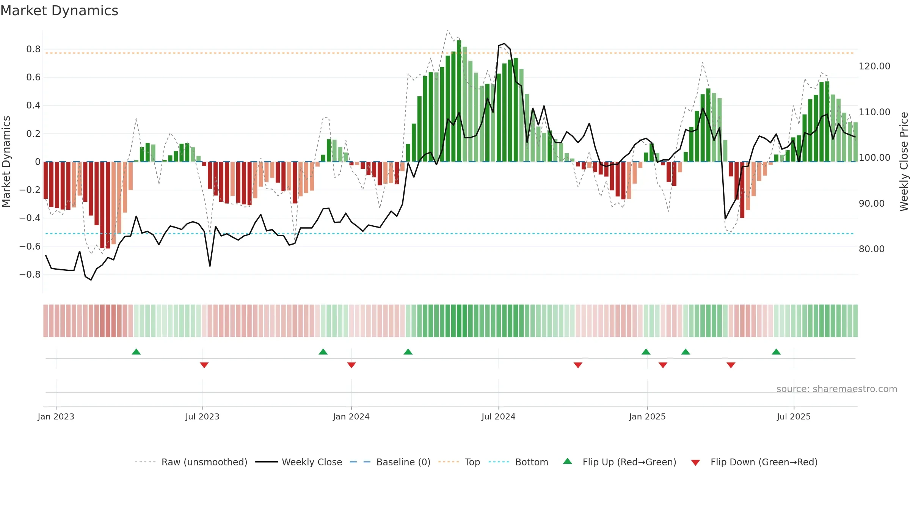The height and width of the screenshot is (512, 910).
Task: Toggle the Top legend entry
Action: pyautogui.click(x=459, y=462)
